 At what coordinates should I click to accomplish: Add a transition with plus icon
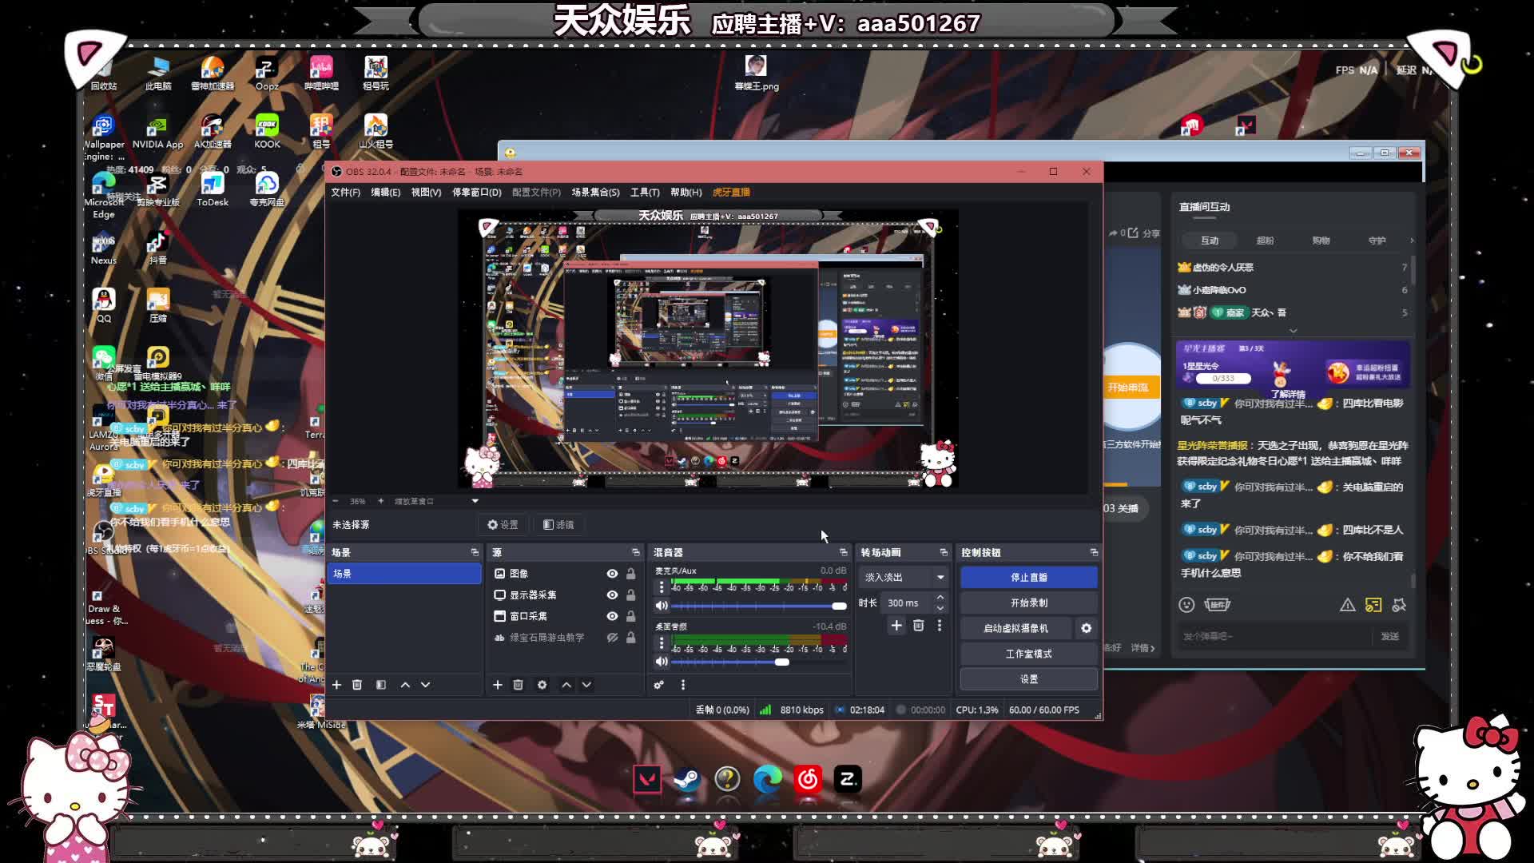(896, 626)
